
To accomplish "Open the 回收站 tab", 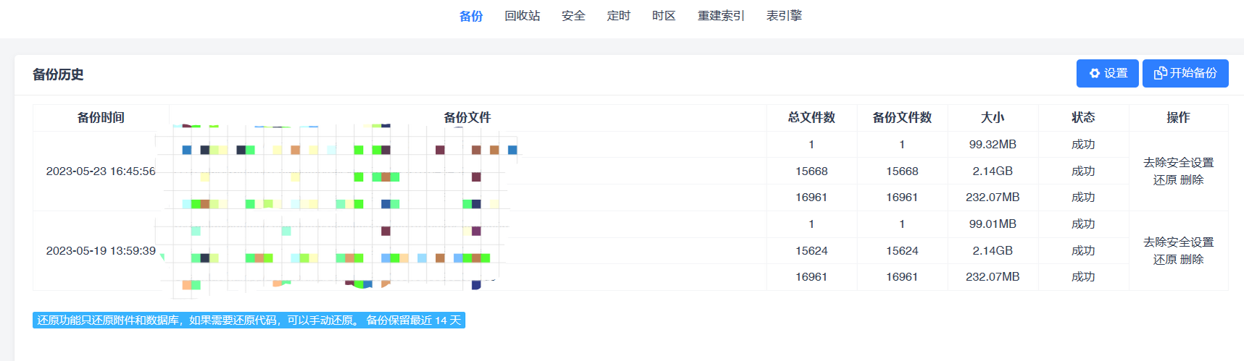I will 522,16.
